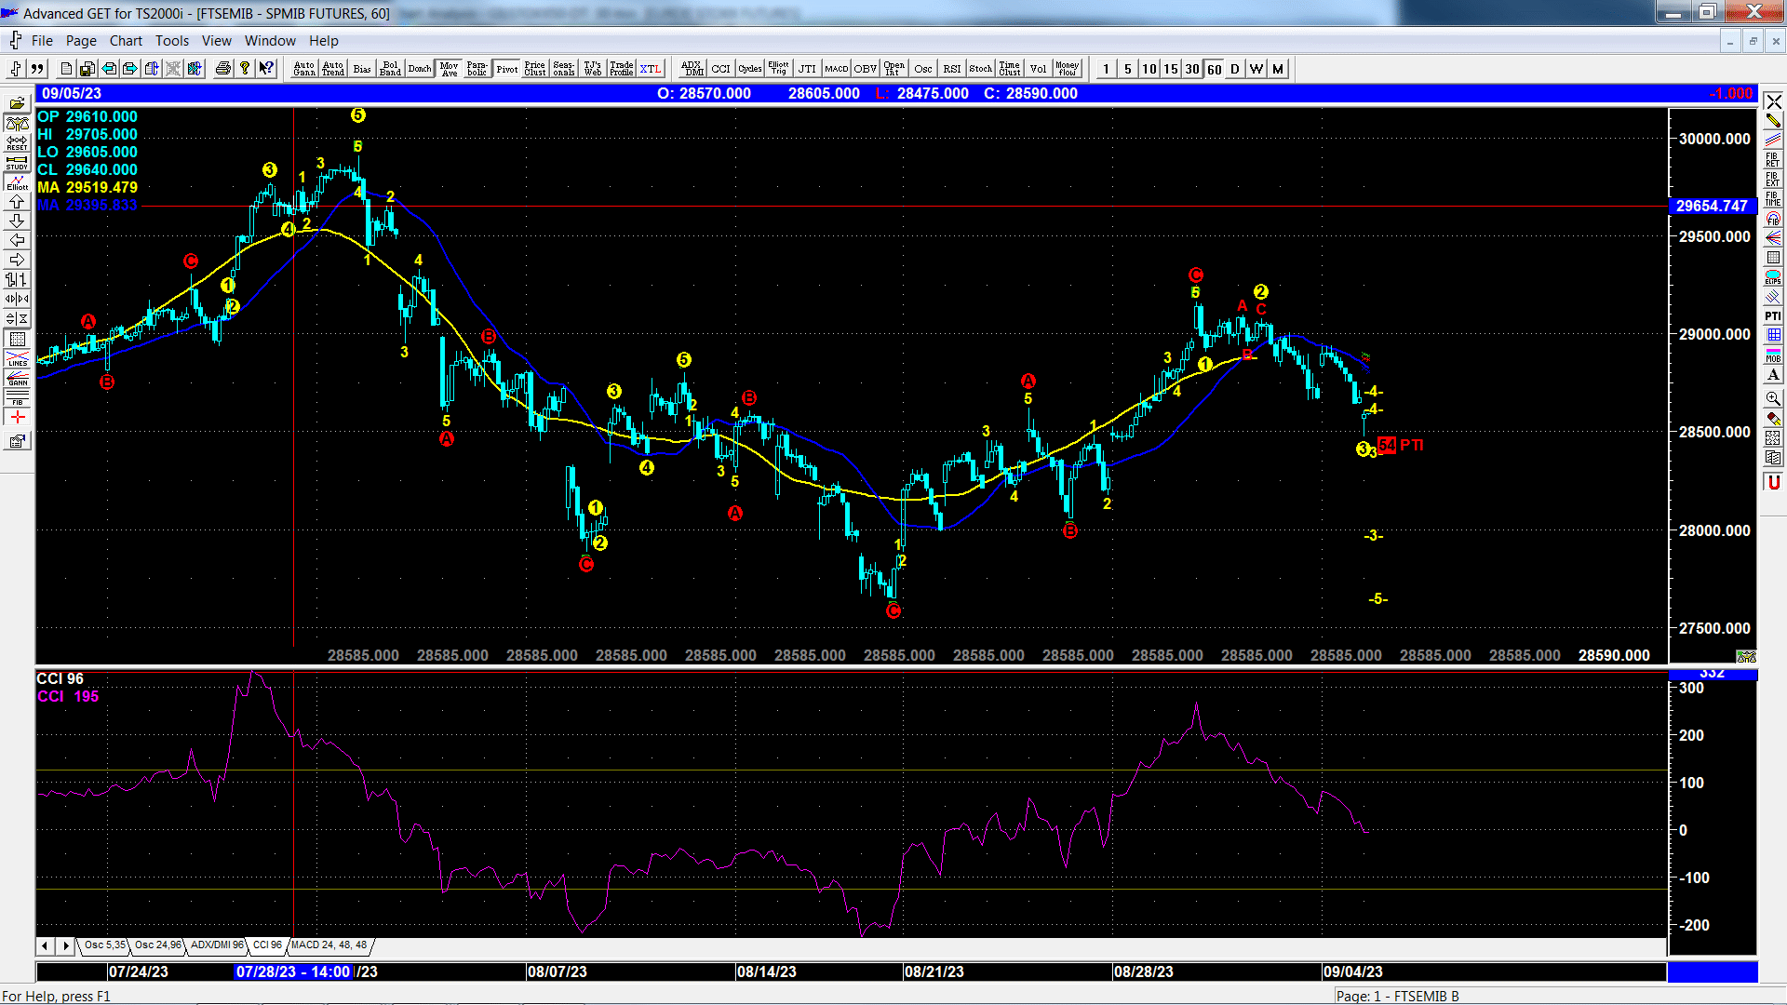Switch to weekly W timeframe

pyautogui.click(x=1256, y=69)
